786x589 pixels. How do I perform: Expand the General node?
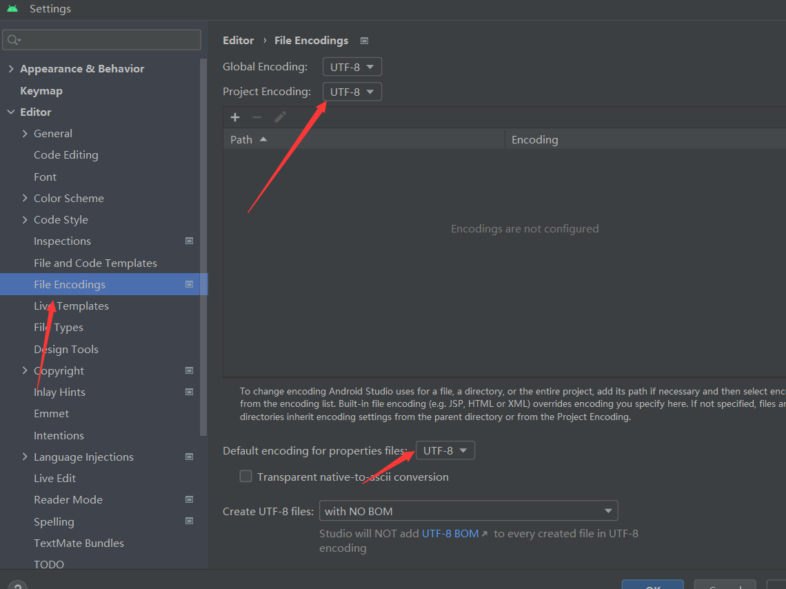[x=25, y=133]
